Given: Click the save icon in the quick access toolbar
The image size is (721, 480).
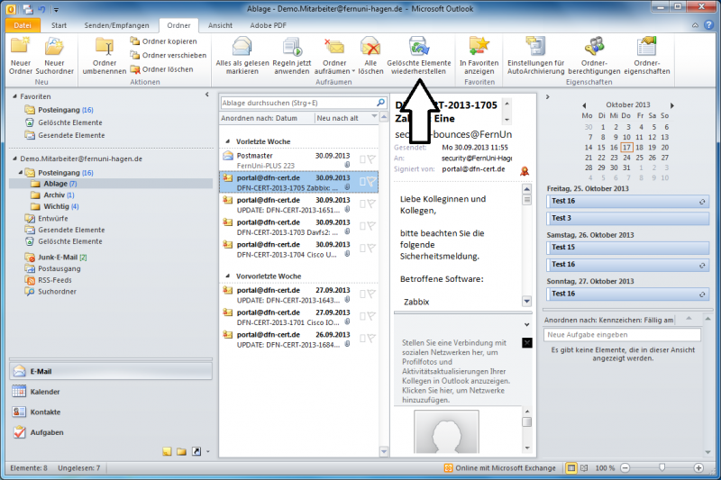Looking at the screenshot, I should (28, 9).
